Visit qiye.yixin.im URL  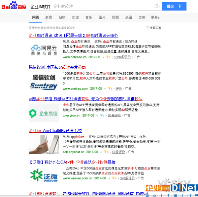coord(72,115)
